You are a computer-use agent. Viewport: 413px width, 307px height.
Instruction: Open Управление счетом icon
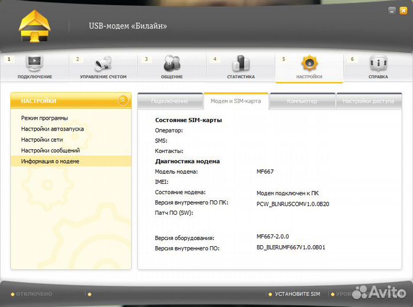[x=103, y=64]
